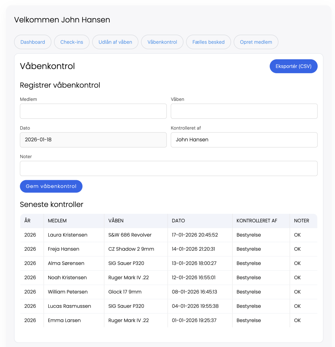Select the Våbenkontrol tab
Viewport: 335px width, 347px height.
coord(162,42)
